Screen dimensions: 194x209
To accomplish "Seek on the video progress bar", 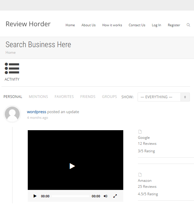I will 70,196.
